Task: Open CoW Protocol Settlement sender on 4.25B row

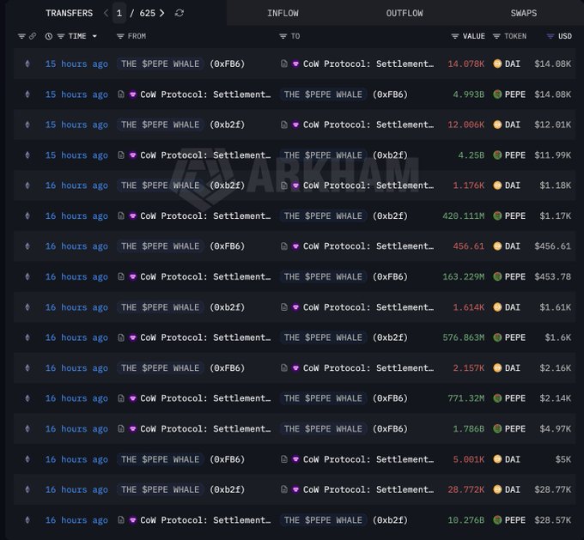Action: pyautogui.click(x=205, y=155)
